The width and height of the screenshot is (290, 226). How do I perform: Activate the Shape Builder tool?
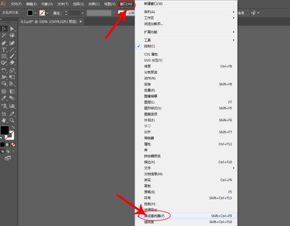coord(3,84)
